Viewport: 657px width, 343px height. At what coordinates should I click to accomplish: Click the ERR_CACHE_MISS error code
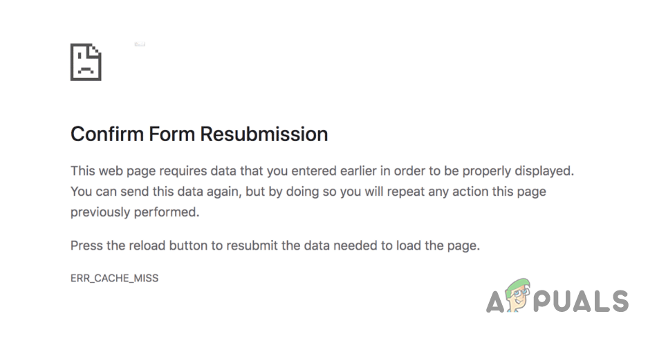pos(114,278)
